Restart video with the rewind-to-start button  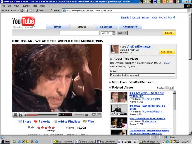coord(21,115)
